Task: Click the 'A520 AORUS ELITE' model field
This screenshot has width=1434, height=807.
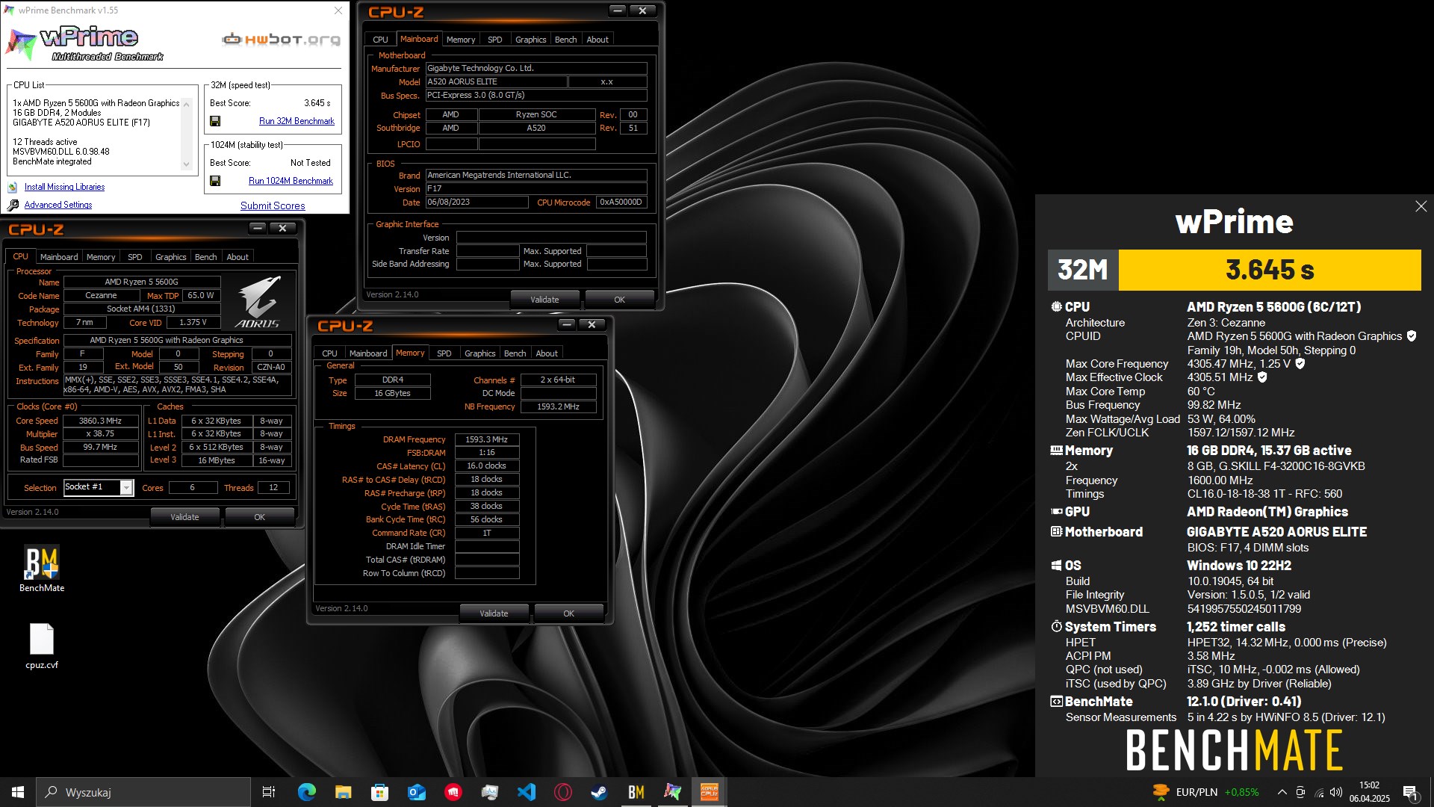Action: (497, 81)
